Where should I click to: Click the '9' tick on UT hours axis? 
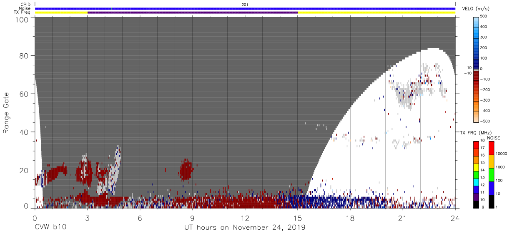coord(193,218)
